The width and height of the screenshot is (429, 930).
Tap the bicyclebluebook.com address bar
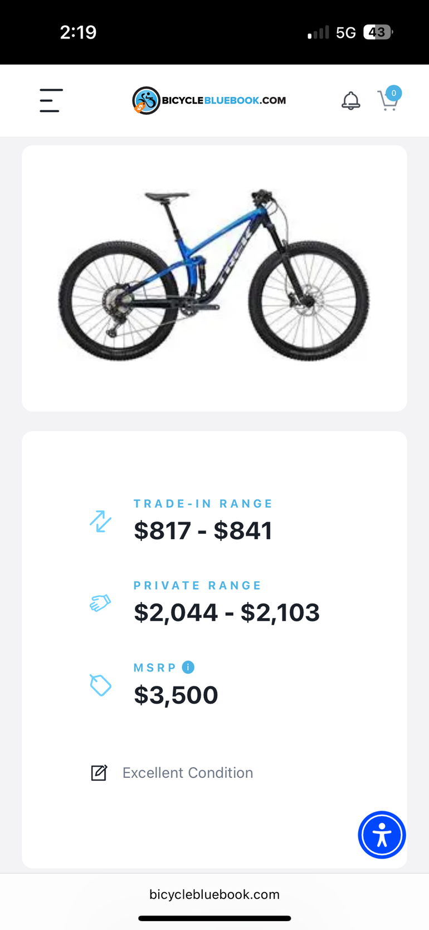(x=214, y=894)
